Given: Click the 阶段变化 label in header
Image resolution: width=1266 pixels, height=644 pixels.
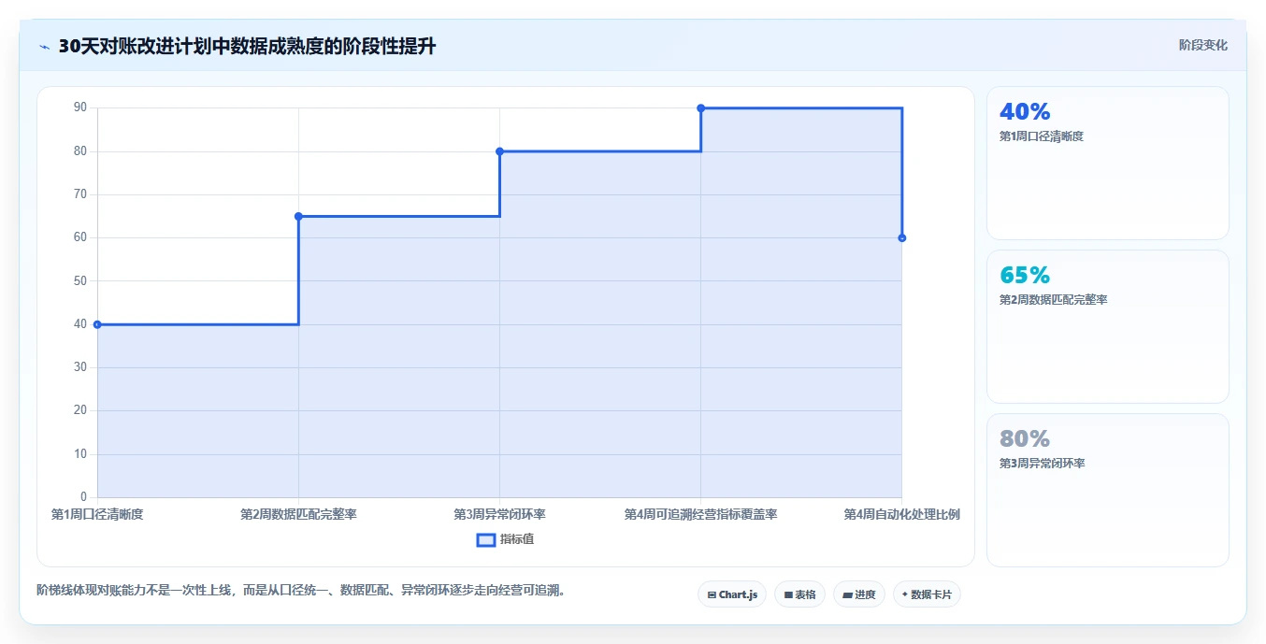Looking at the screenshot, I should click(1202, 45).
